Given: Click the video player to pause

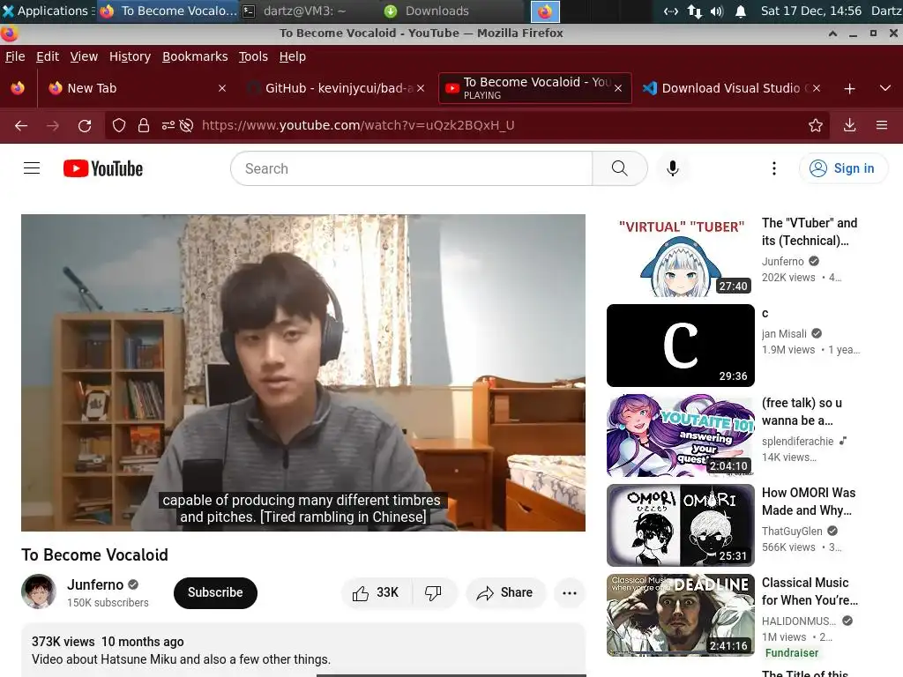Looking at the screenshot, I should 303,373.
